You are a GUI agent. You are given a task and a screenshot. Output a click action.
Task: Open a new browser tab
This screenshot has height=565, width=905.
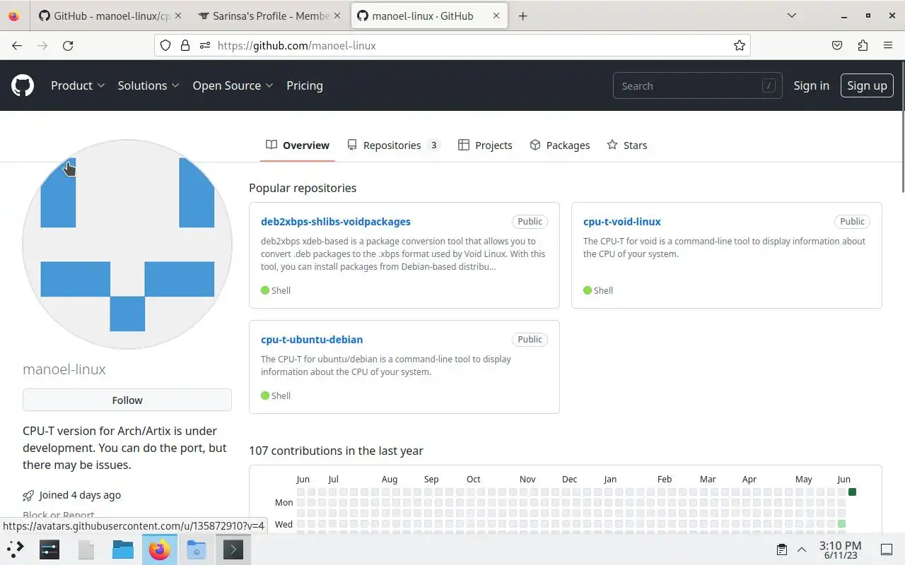pos(523,16)
